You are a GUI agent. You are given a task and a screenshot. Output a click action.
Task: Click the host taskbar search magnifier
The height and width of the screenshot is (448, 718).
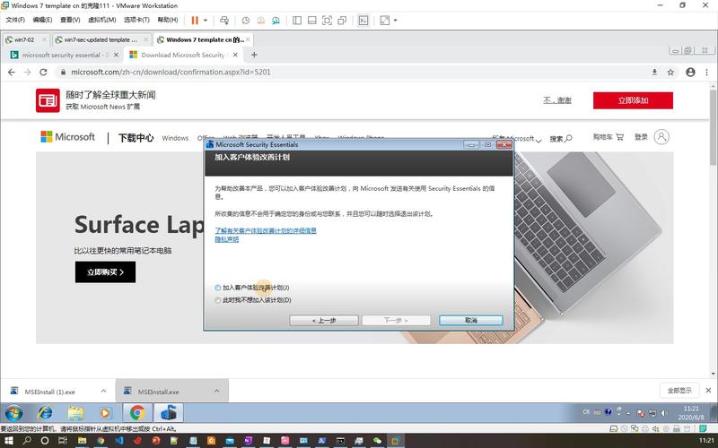(27, 441)
